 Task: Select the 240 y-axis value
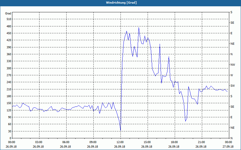(x=9, y=82)
